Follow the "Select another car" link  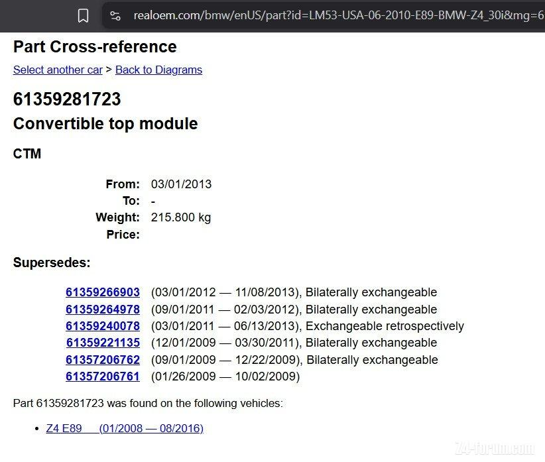58,70
